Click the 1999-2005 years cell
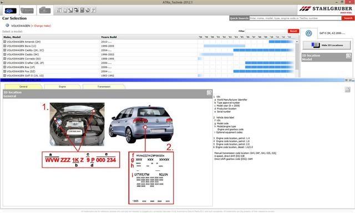Viewport: 355px width, 213px height. coord(108,46)
